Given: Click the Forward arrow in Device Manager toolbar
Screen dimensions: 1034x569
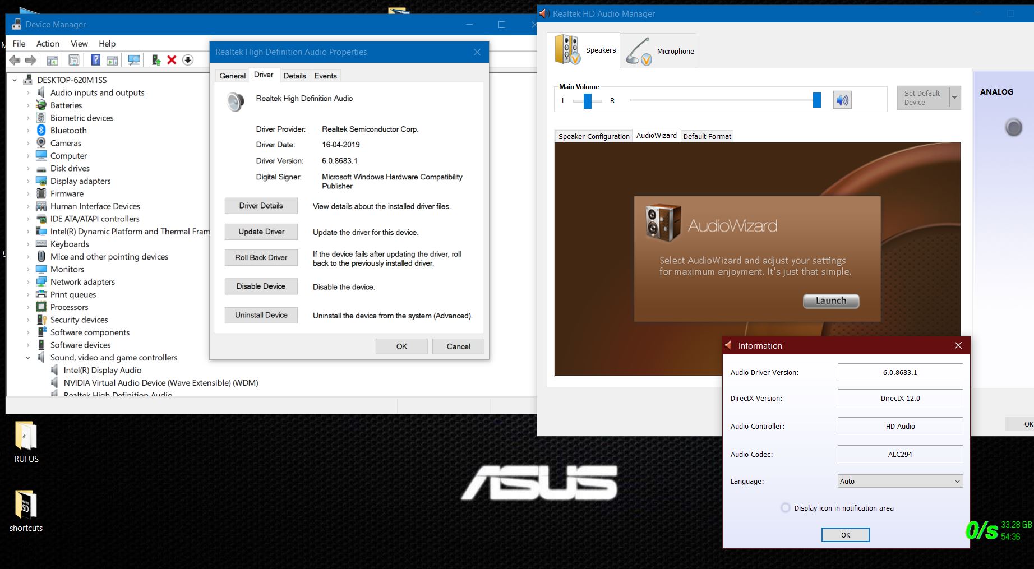Looking at the screenshot, I should (x=31, y=60).
